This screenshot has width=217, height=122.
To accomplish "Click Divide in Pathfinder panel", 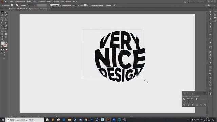I will click(184, 105).
